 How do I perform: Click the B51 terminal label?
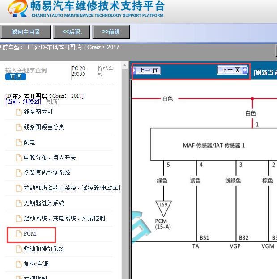pos(205,238)
